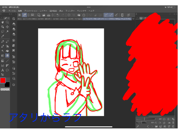
Task: Select the Text tool (A)
Action: pos(3,70)
